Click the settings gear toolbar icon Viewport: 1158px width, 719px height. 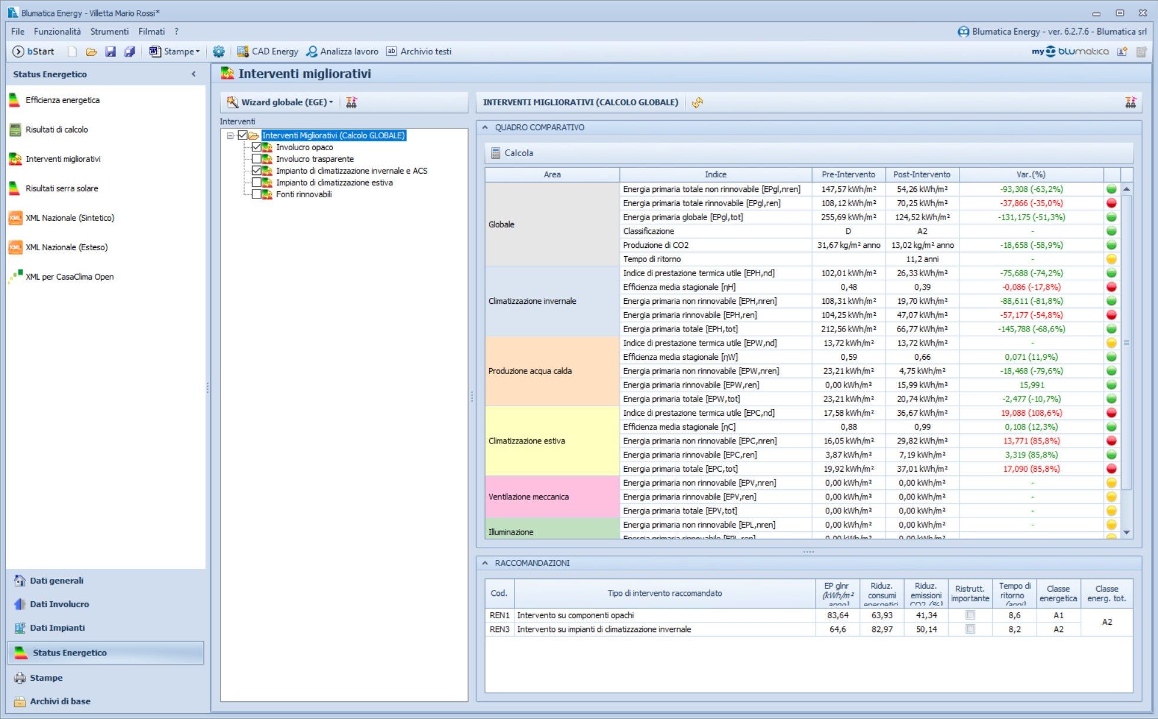coord(219,51)
